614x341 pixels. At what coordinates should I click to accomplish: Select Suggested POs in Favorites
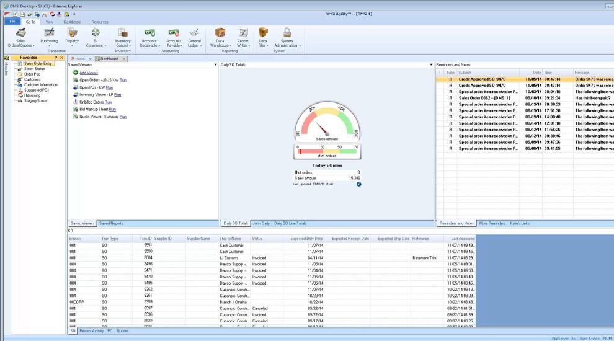pyautogui.click(x=36, y=90)
